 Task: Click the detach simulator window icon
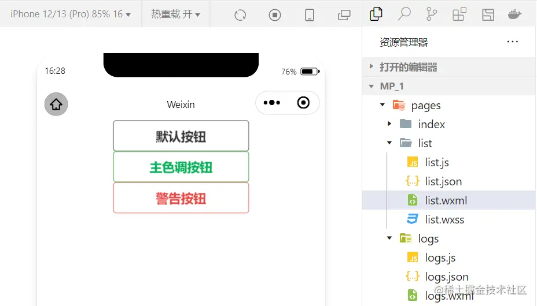click(x=344, y=15)
